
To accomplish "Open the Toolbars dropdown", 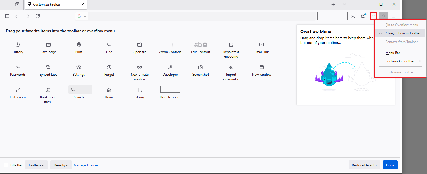I will pyautogui.click(x=36, y=165).
